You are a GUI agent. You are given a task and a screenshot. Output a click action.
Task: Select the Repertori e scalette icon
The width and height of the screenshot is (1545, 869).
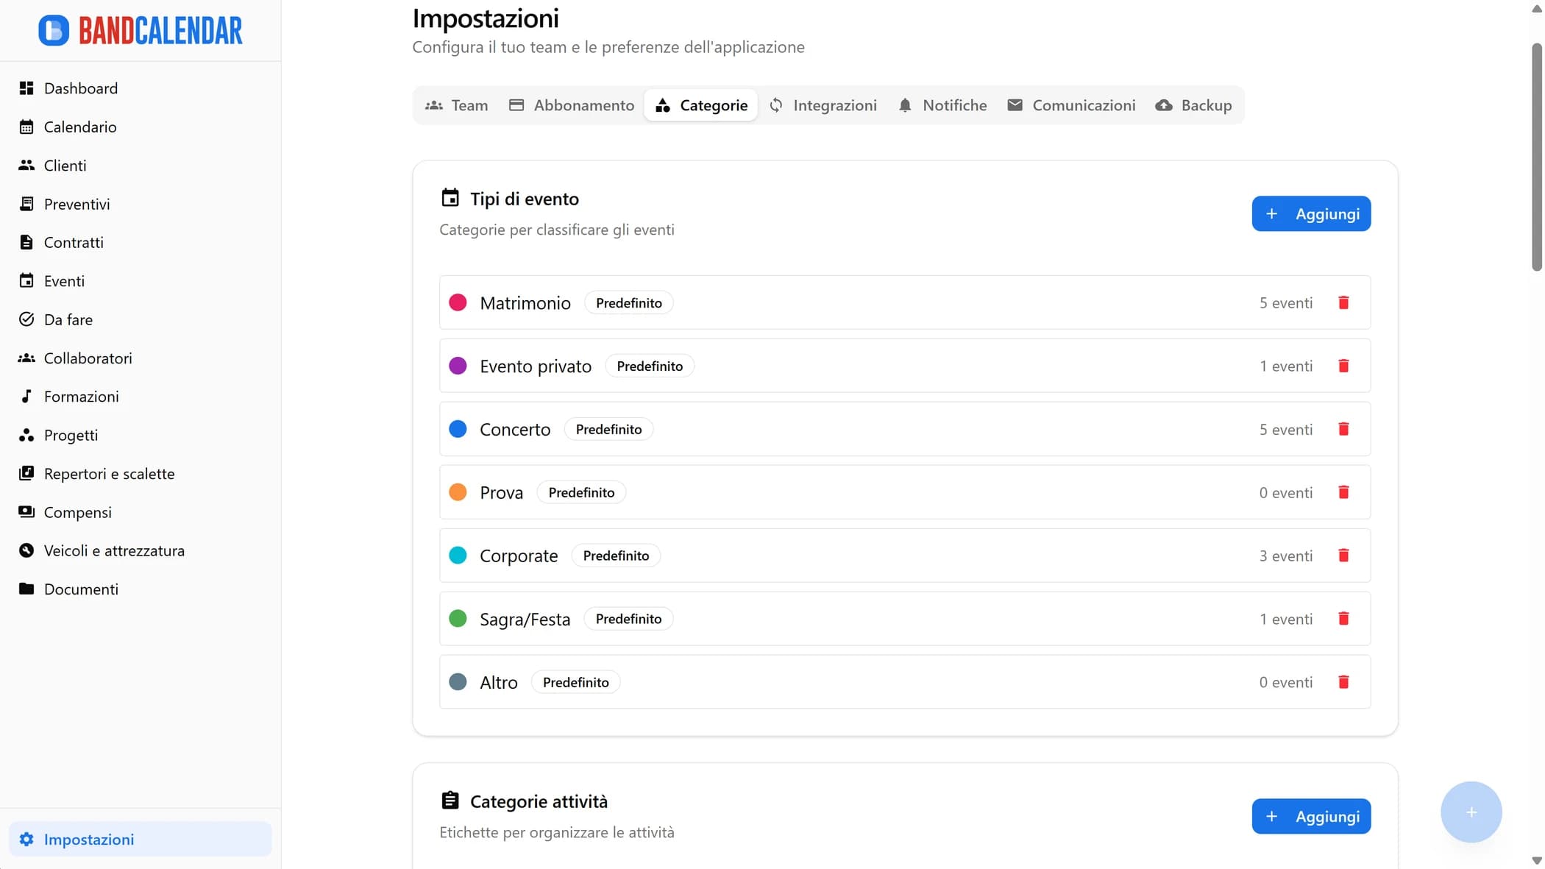pyautogui.click(x=26, y=473)
